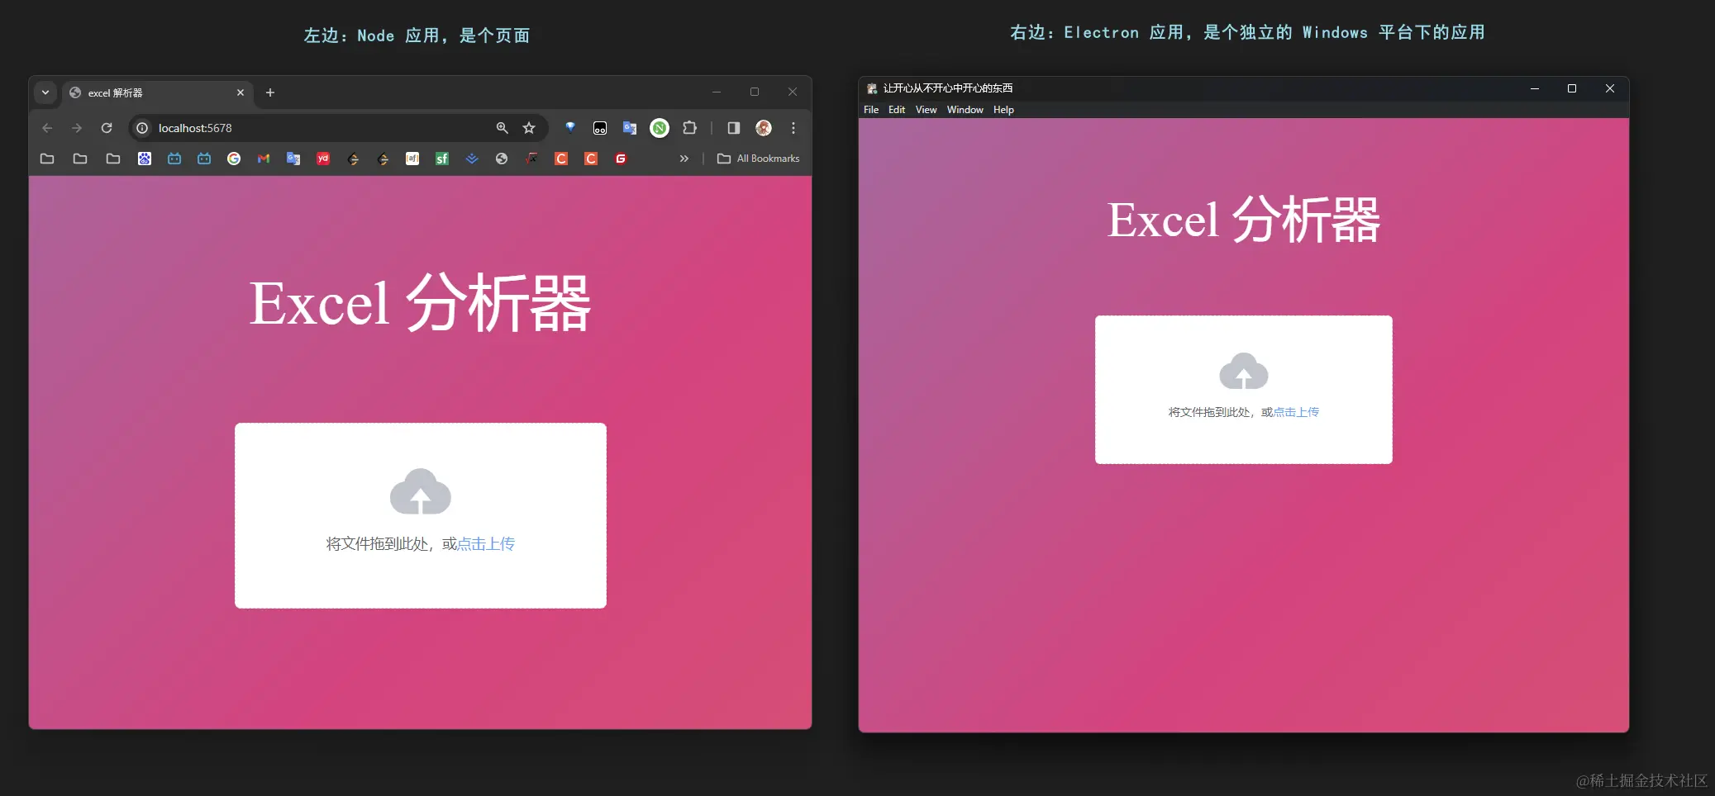The height and width of the screenshot is (796, 1715).
Task: Open the Google Translate extension in toolbar
Action: click(630, 128)
